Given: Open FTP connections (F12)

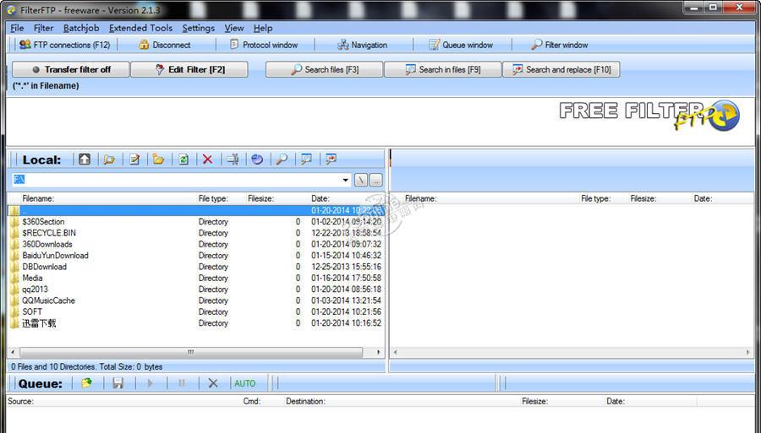Looking at the screenshot, I should [64, 45].
